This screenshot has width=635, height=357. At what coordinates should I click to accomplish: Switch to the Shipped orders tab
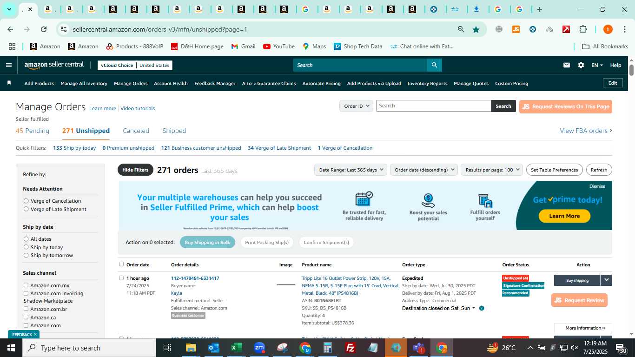coord(174,131)
